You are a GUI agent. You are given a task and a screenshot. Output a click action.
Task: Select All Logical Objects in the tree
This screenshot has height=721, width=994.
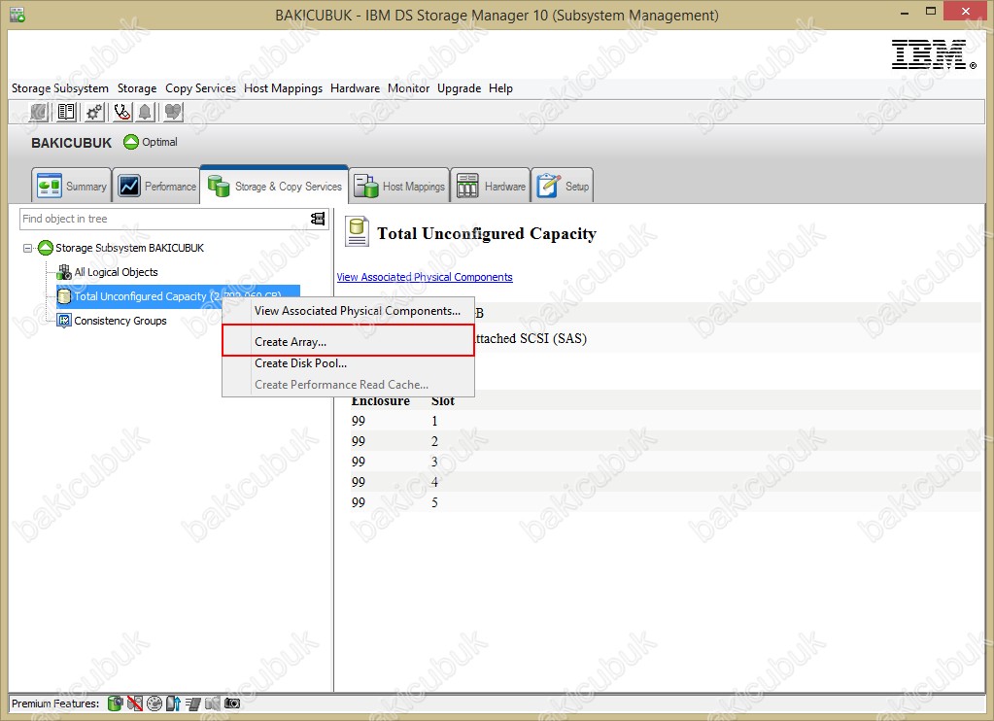pos(116,272)
